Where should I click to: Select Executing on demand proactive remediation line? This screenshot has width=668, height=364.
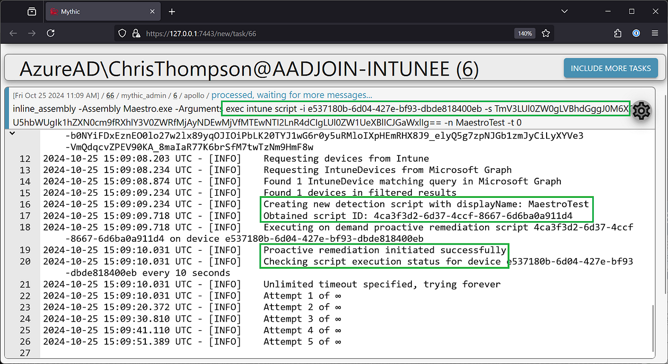(x=448, y=227)
